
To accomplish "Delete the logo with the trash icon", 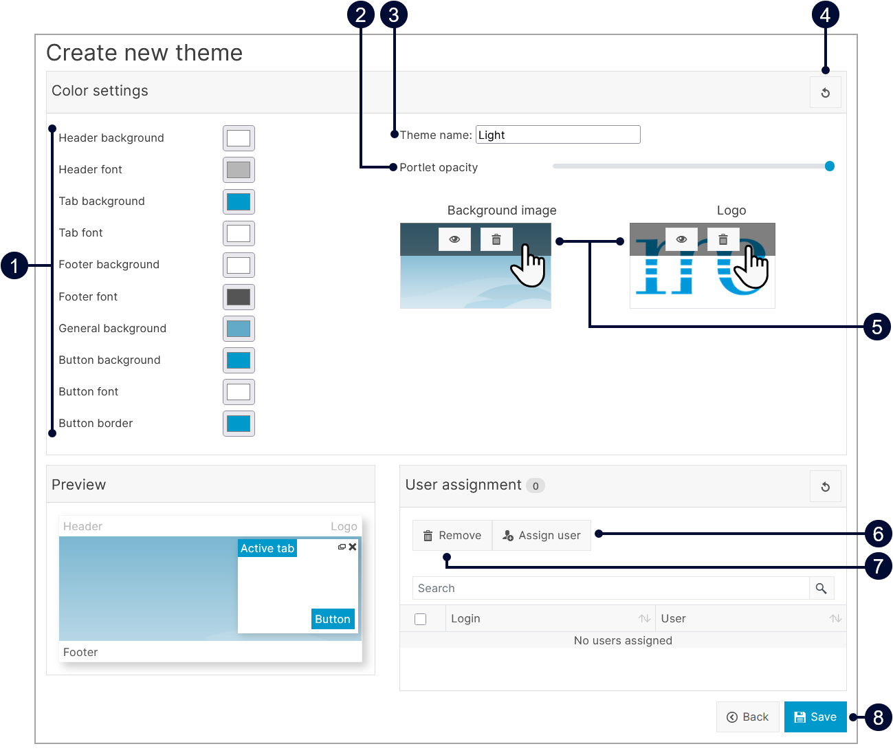I will [x=723, y=239].
